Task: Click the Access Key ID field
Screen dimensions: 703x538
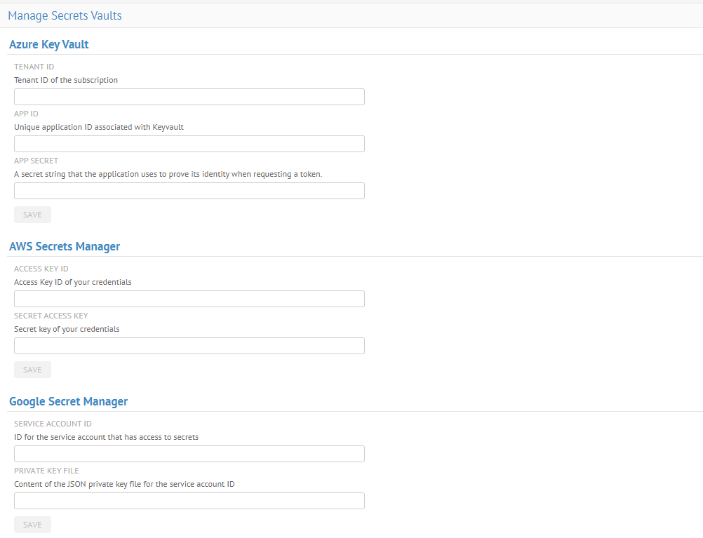Action: pos(189,299)
